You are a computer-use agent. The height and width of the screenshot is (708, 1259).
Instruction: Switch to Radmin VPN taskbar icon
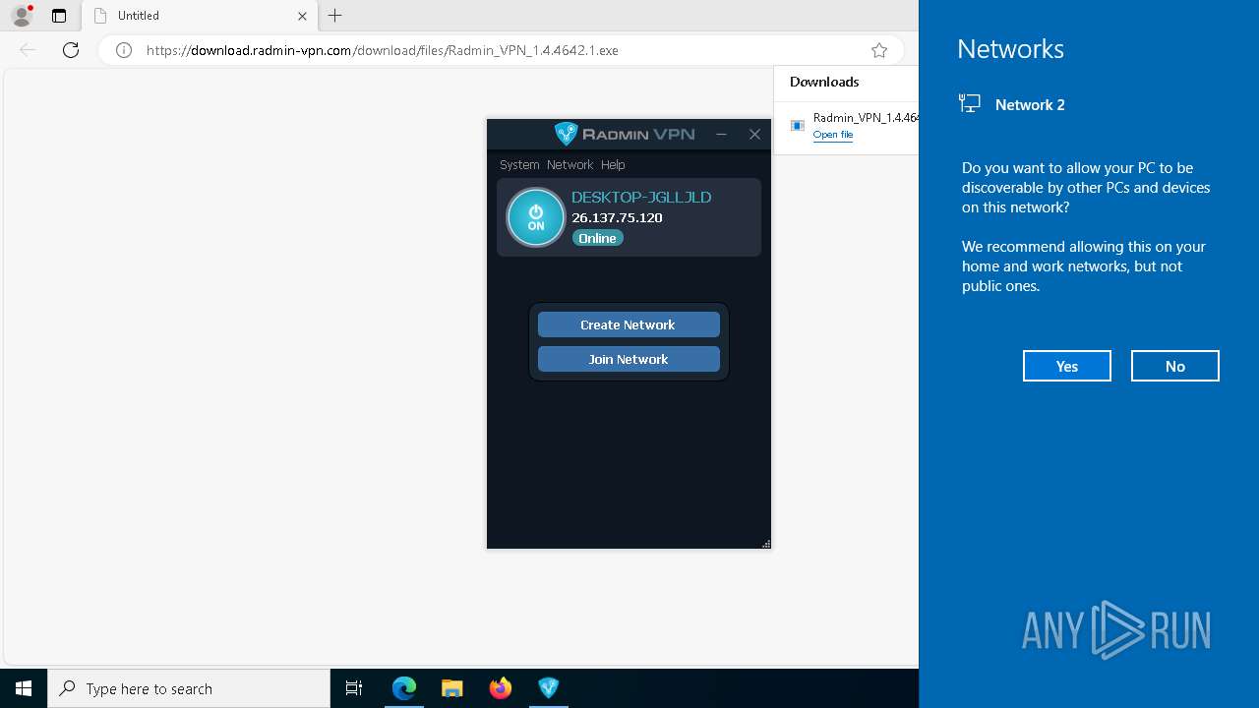[549, 688]
